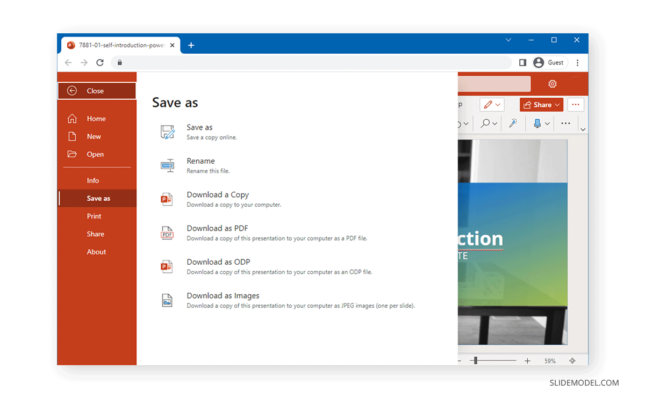Open the Print menu item in sidebar

(x=94, y=216)
